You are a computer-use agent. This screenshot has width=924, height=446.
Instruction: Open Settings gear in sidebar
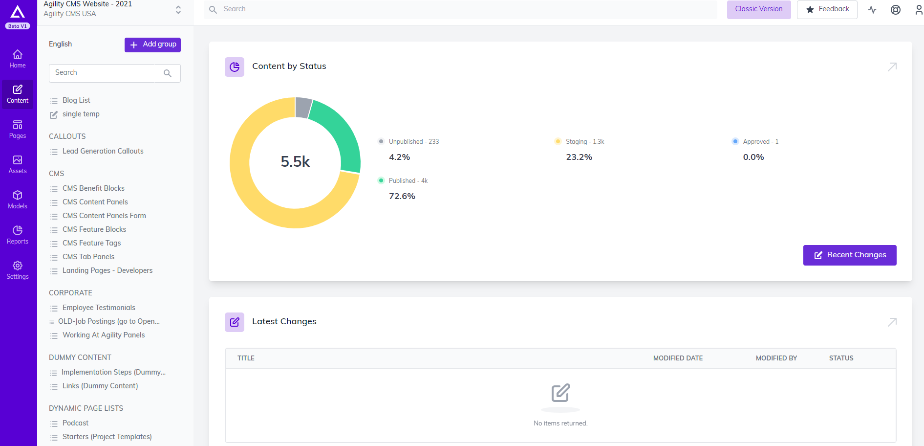[18, 270]
